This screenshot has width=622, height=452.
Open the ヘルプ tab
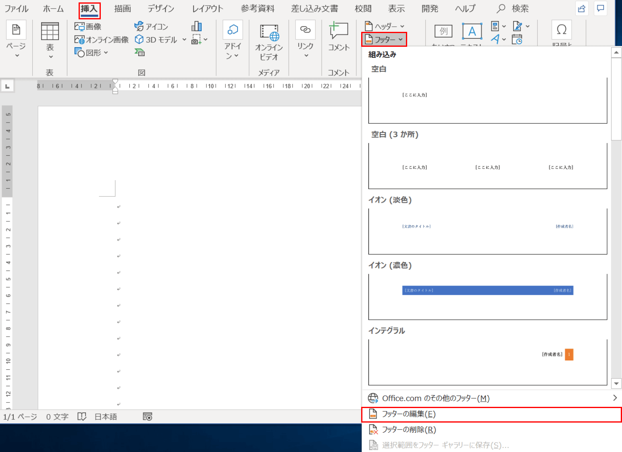(465, 8)
